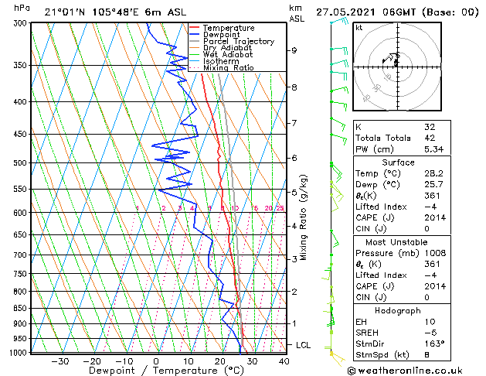Click the 850 hPa pressure axis label

click(20, 309)
